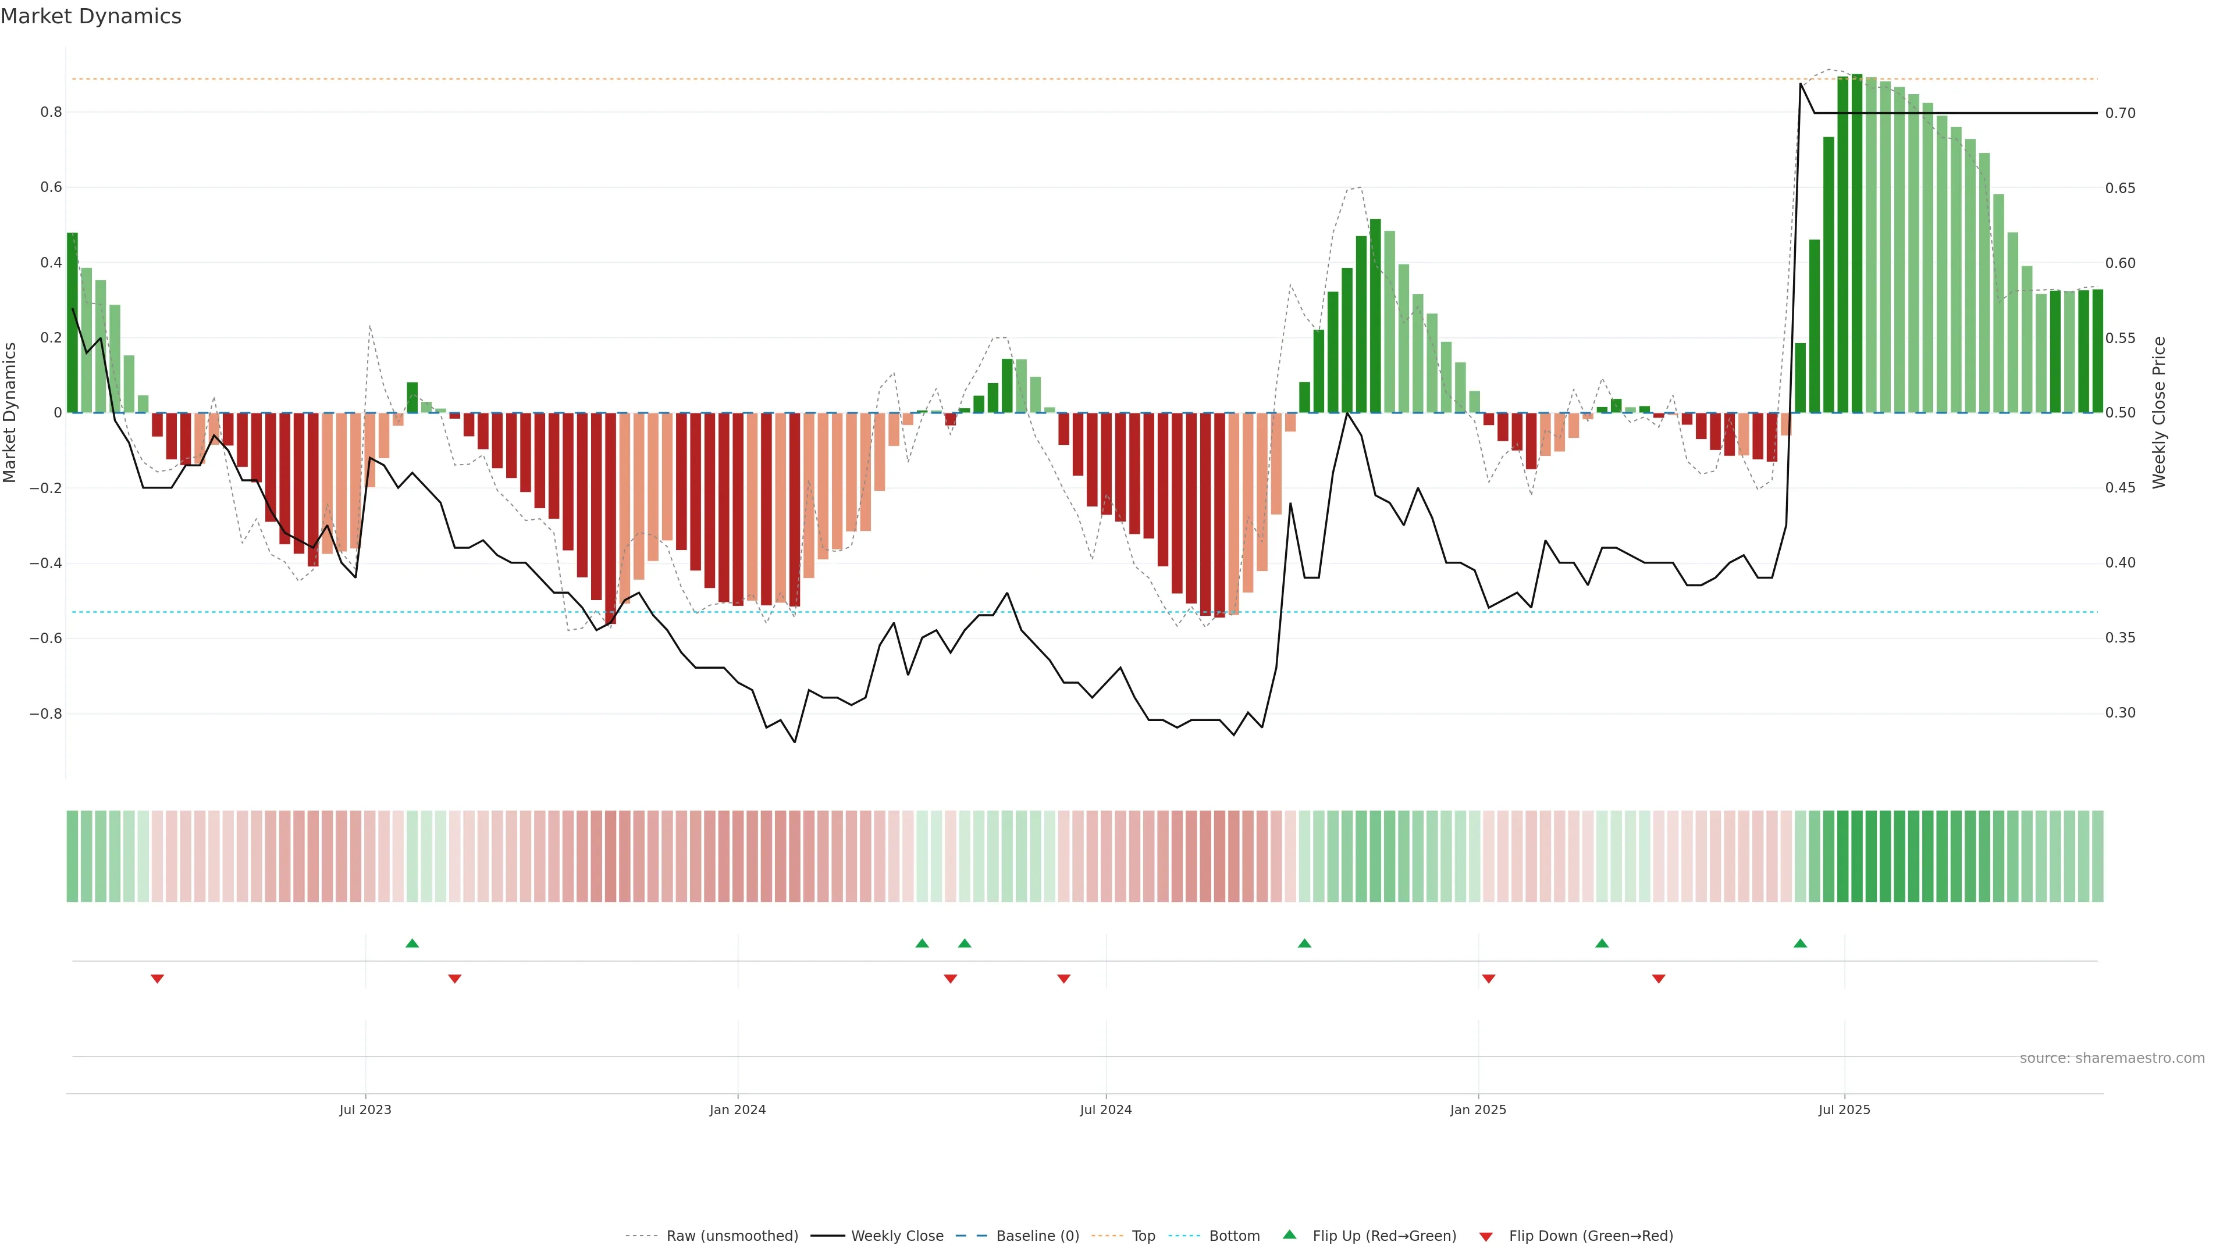Click the Market Dynamics chart title
The width and height of the screenshot is (2234, 1256).
click(91, 16)
